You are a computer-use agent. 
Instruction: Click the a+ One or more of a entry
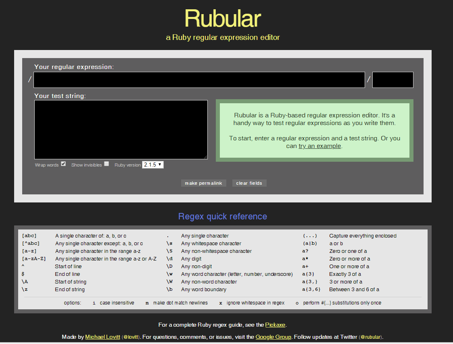tap(336, 266)
